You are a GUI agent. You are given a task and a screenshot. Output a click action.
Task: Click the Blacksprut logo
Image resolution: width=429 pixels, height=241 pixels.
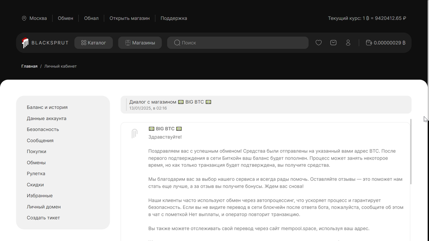(45, 43)
